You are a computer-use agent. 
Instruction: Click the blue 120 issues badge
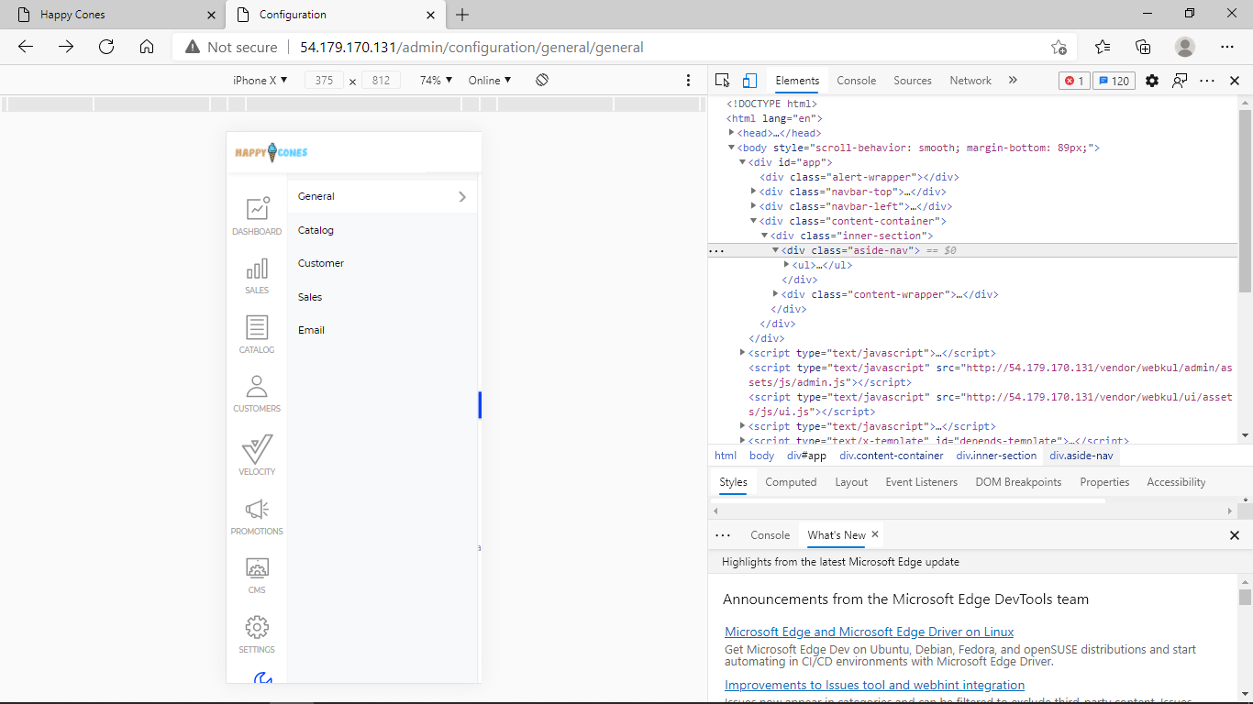(x=1114, y=81)
